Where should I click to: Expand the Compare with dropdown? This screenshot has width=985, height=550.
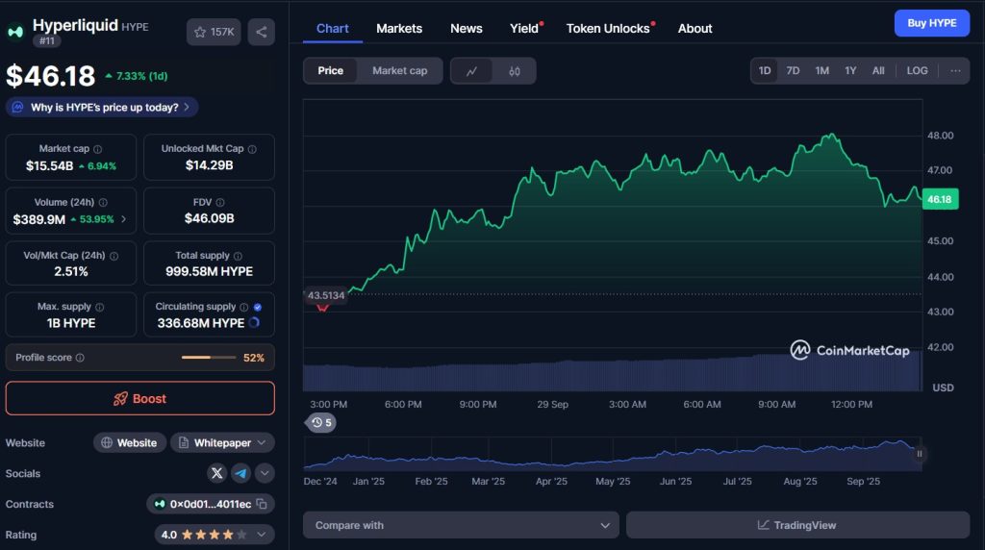[461, 525]
